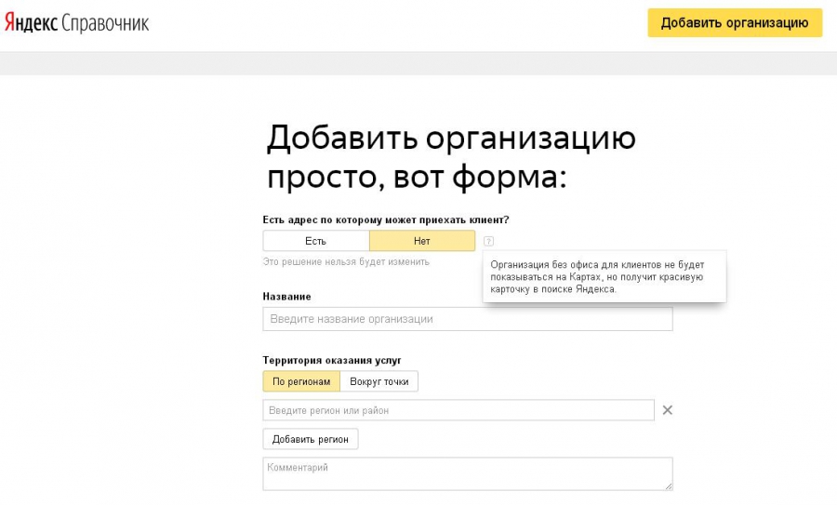Open Справочник home via logo text
The height and width of the screenshot is (505, 837).
pos(104,23)
